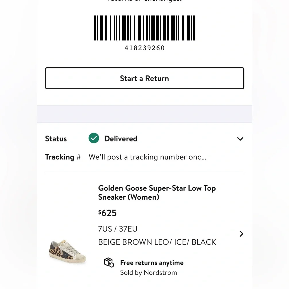Tap the Tracking # label
Viewport: 289px width, 289px height.
(x=63, y=157)
